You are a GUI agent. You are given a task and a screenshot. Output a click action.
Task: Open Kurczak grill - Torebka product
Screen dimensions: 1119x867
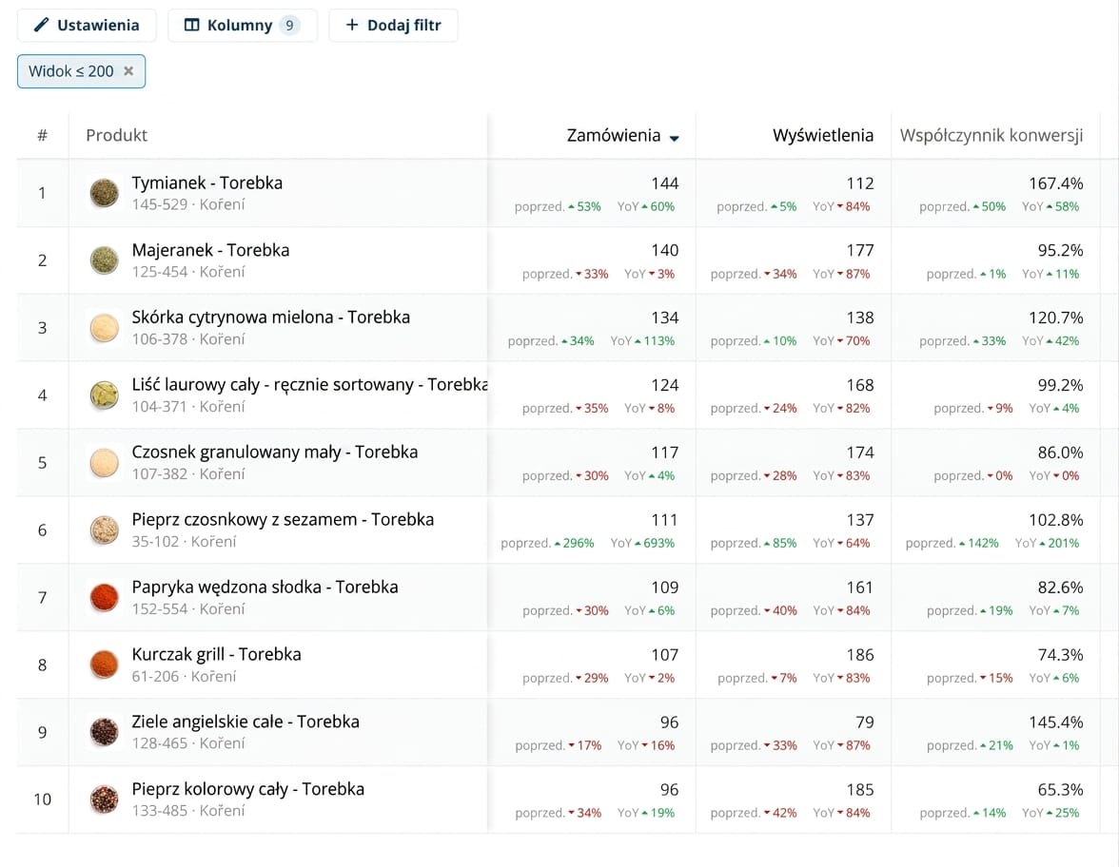tap(216, 654)
